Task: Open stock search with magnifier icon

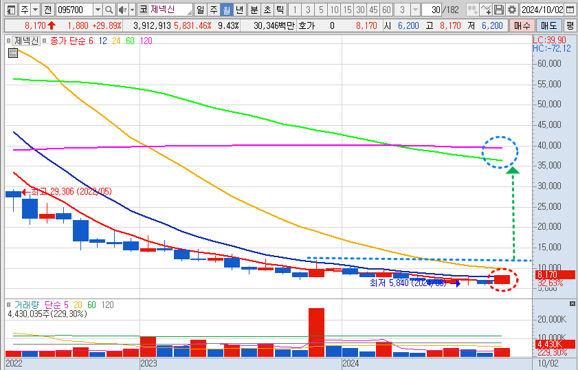Action: (109, 10)
